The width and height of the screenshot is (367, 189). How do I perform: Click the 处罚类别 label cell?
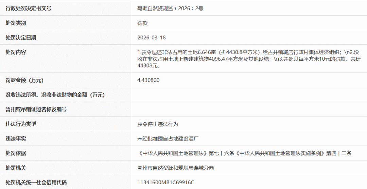click(16, 23)
